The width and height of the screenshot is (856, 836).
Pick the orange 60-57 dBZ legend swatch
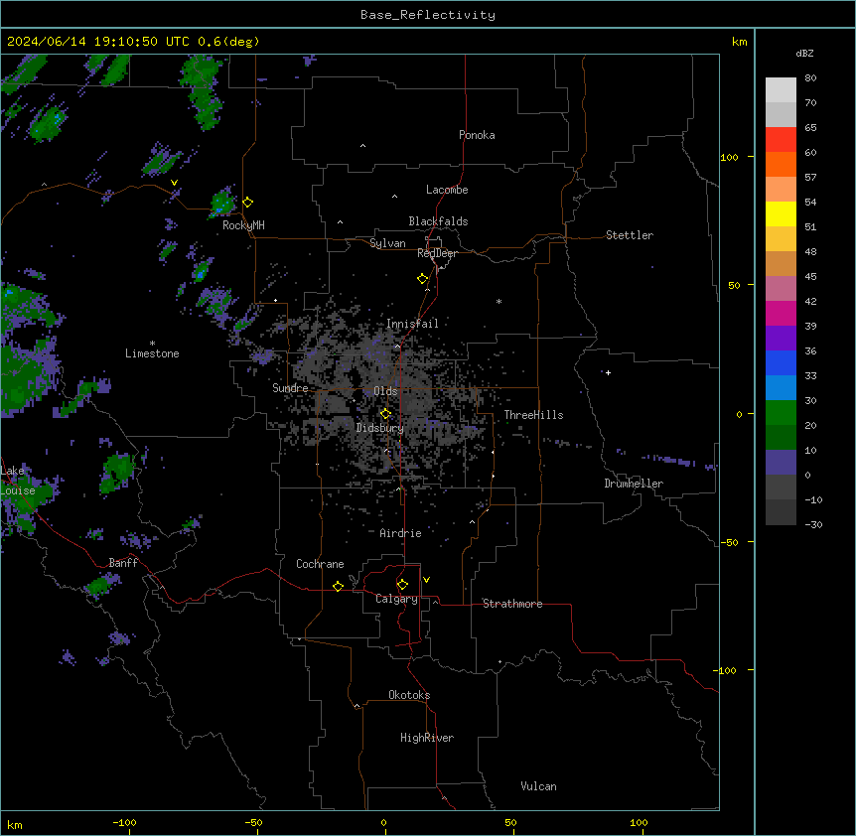click(x=781, y=164)
